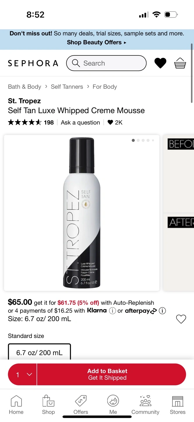194x422 pixels.
Task: Tap the Afterpay info icon
Action: 162,311
